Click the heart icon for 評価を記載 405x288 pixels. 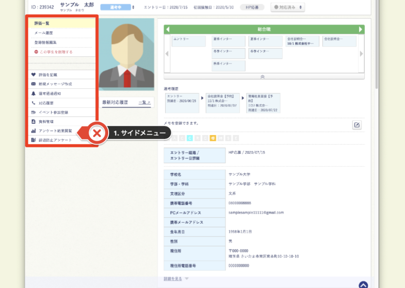pyautogui.click(x=33, y=75)
